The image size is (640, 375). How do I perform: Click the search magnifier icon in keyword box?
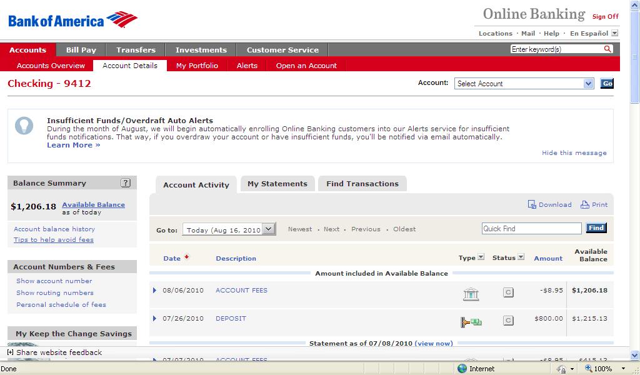click(607, 49)
